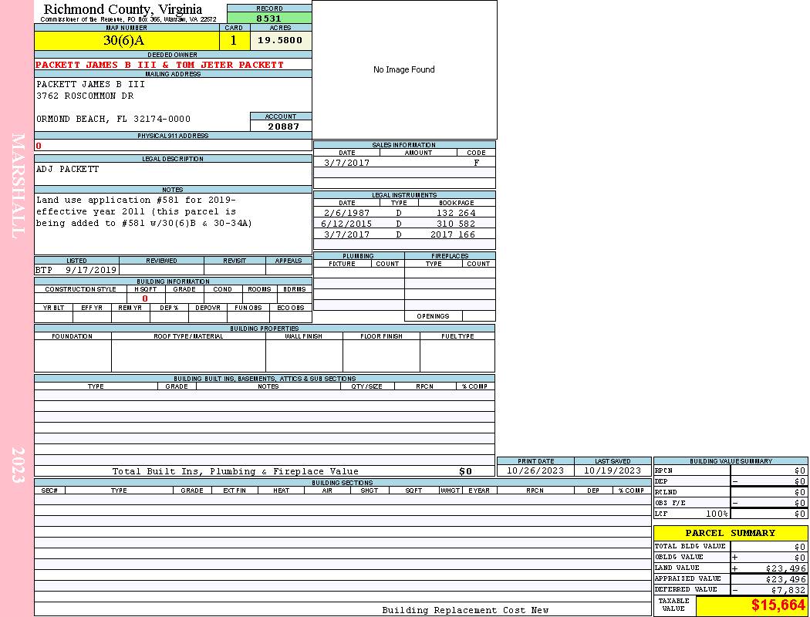Select the deeded owner name in red
The height and width of the screenshot is (617, 810).
(x=160, y=65)
